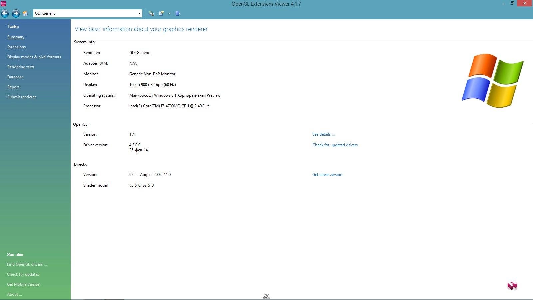Image resolution: width=533 pixels, height=300 pixels.
Task: Click the Get latest version link
Action: 327,175
